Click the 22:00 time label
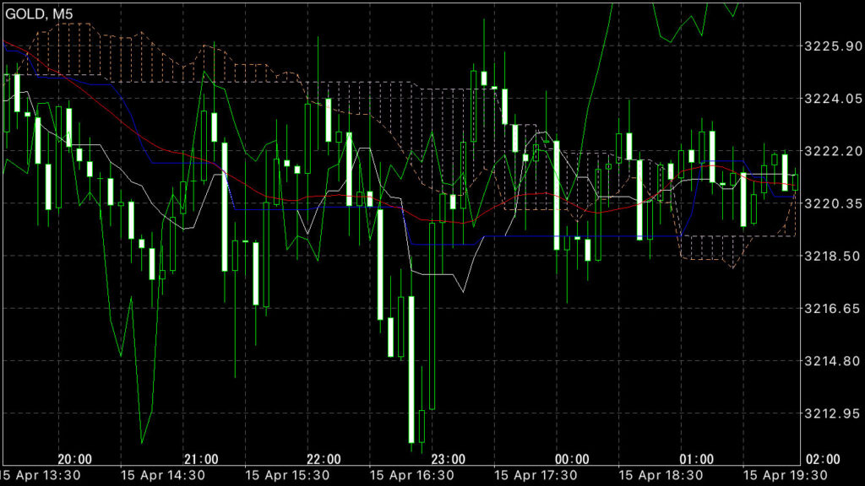The width and height of the screenshot is (865, 486). point(324,459)
